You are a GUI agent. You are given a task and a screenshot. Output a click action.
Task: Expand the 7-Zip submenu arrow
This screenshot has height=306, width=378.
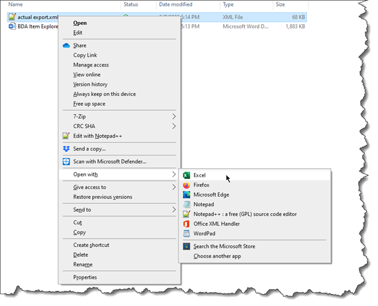(x=174, y=117)
